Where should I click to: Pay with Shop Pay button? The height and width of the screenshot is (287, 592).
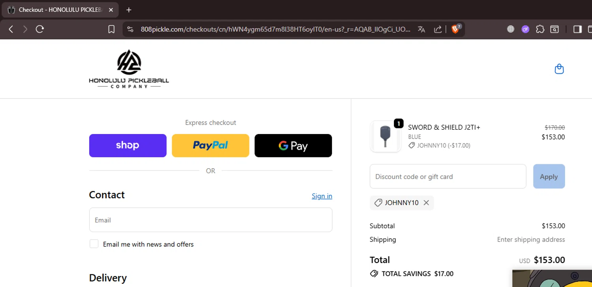coord(128,145)
